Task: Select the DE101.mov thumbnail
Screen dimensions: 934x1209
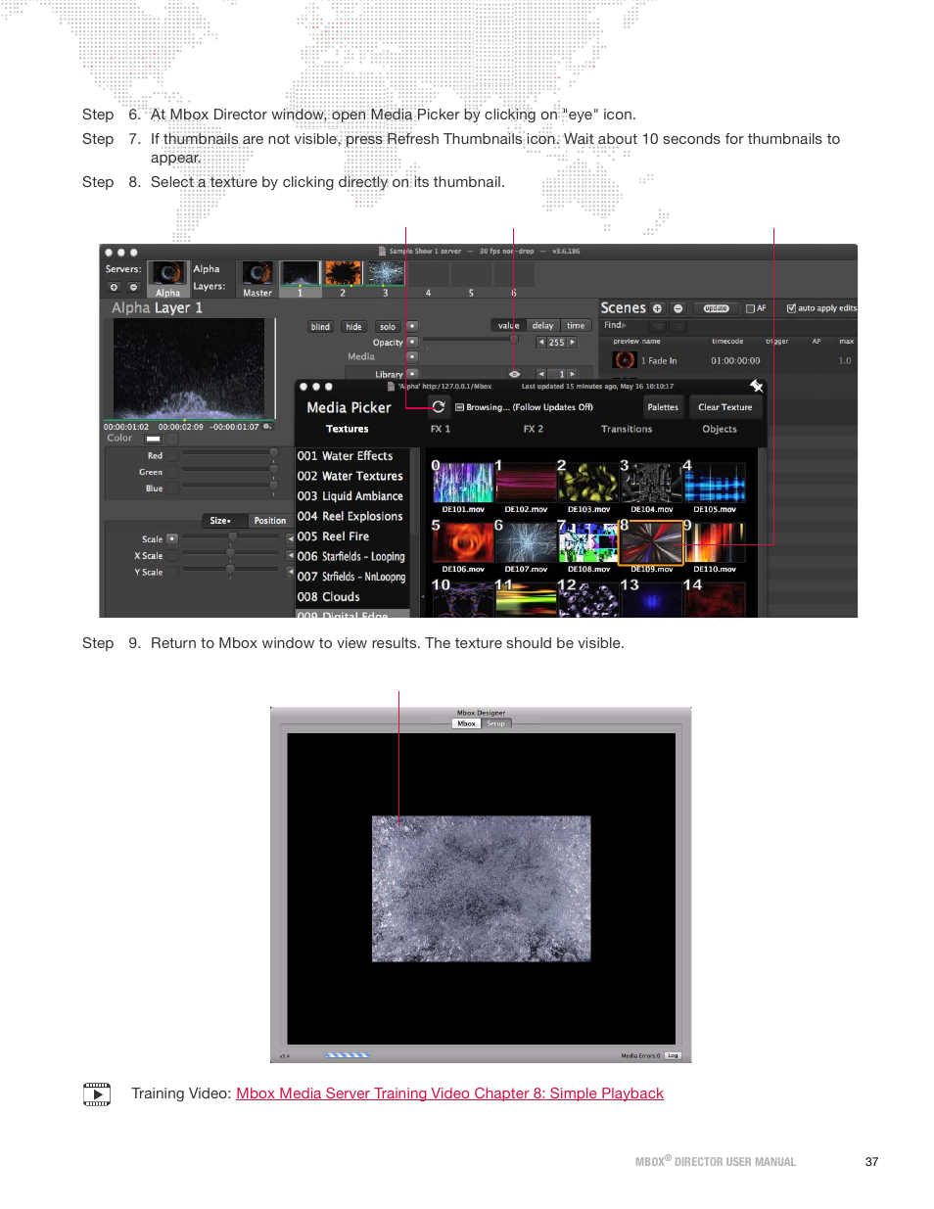Action: point(463,483)
